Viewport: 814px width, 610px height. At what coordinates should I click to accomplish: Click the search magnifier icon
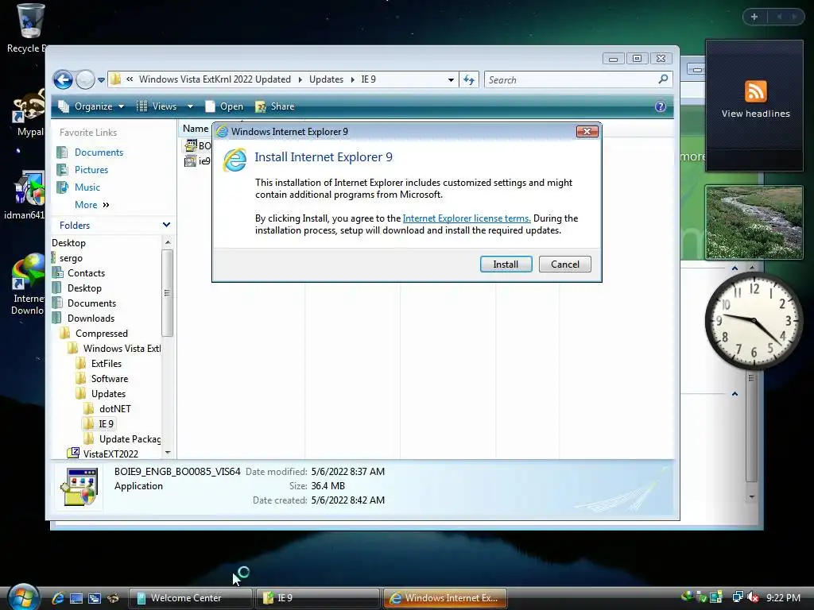(663, 79)
